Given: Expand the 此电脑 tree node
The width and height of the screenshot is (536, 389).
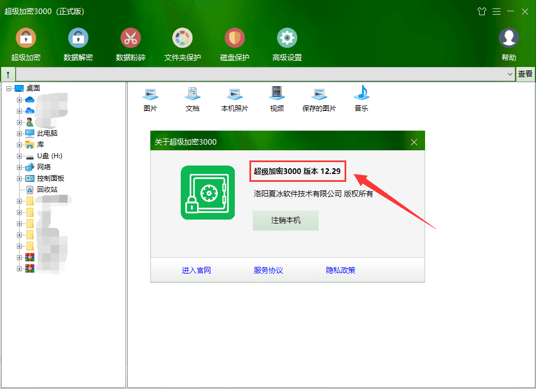Looking at the screenshot, I should (19, 133).
